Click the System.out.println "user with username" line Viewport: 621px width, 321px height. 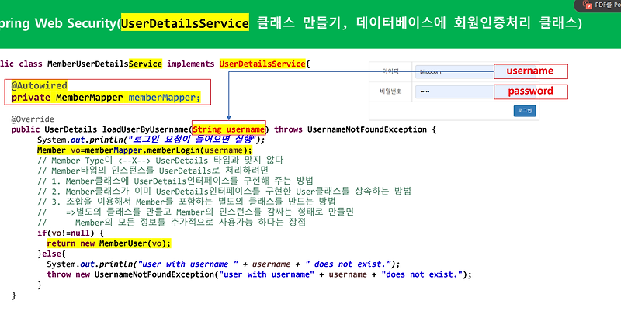tap(224, 264)
